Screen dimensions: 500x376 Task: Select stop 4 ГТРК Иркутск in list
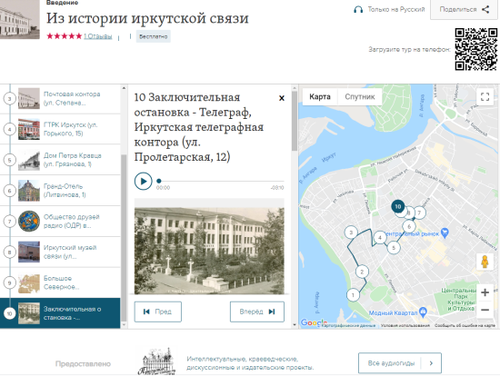[60, 129]
